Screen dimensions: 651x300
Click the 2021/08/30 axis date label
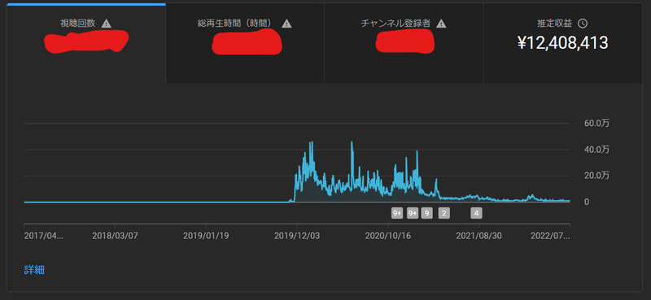click(x=478, y=236)
